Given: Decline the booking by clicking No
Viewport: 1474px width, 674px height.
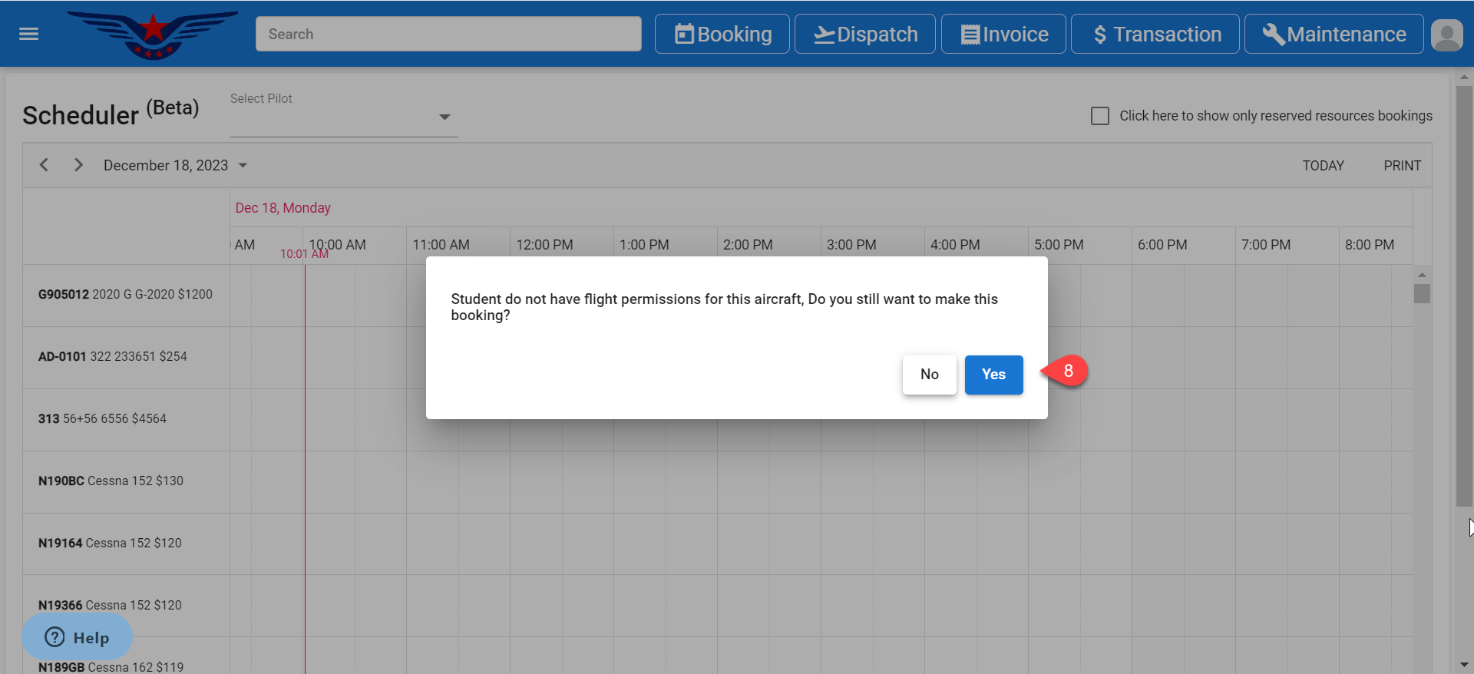Looking at the screenshot, I should click(929, 375).
